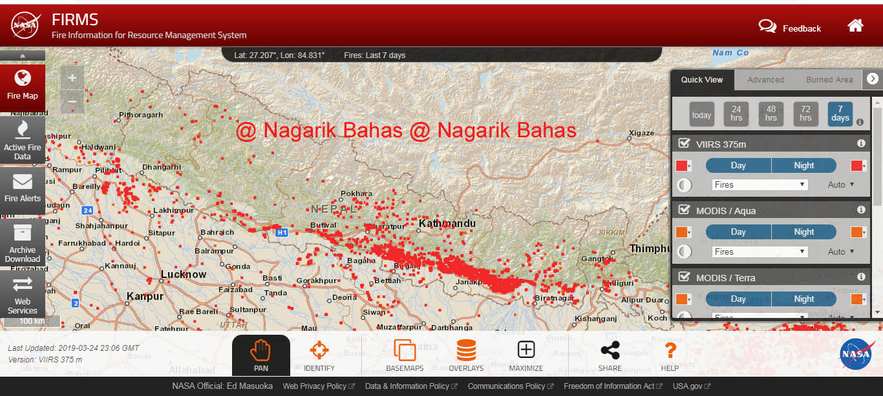Toggle the MODIS / Terra layer checkbox

pyautogui.click(x=684, y=277)
